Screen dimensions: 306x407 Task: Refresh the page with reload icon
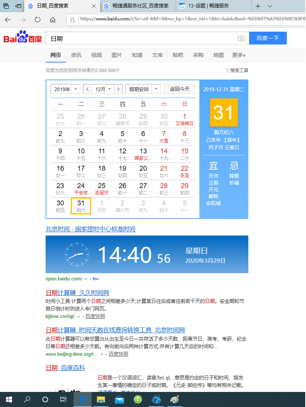[38, 20]
